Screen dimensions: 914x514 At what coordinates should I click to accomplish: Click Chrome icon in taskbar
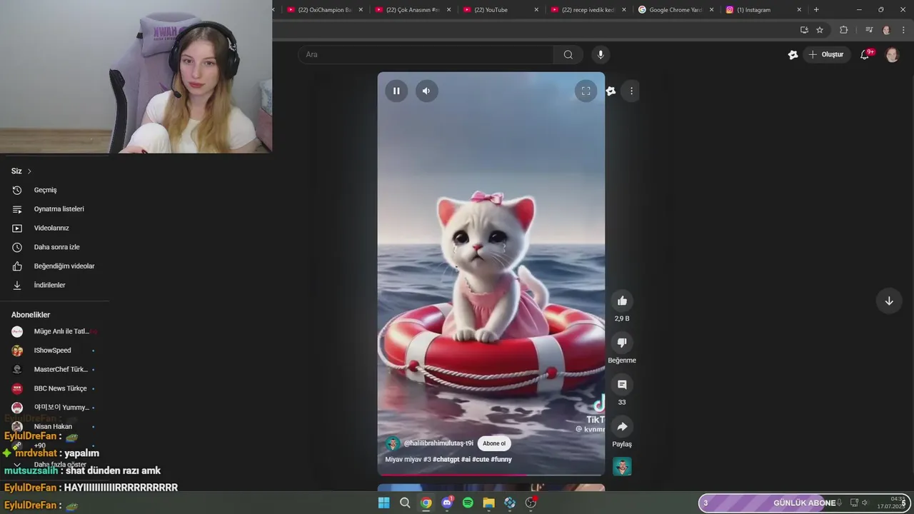[426, 503]
